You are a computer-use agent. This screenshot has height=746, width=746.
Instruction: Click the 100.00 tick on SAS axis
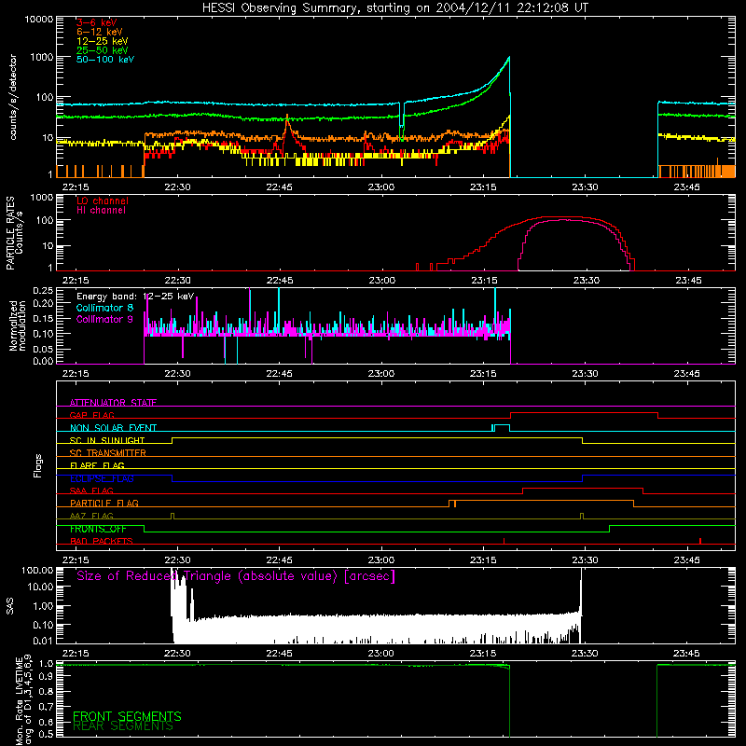click(37, 570)
